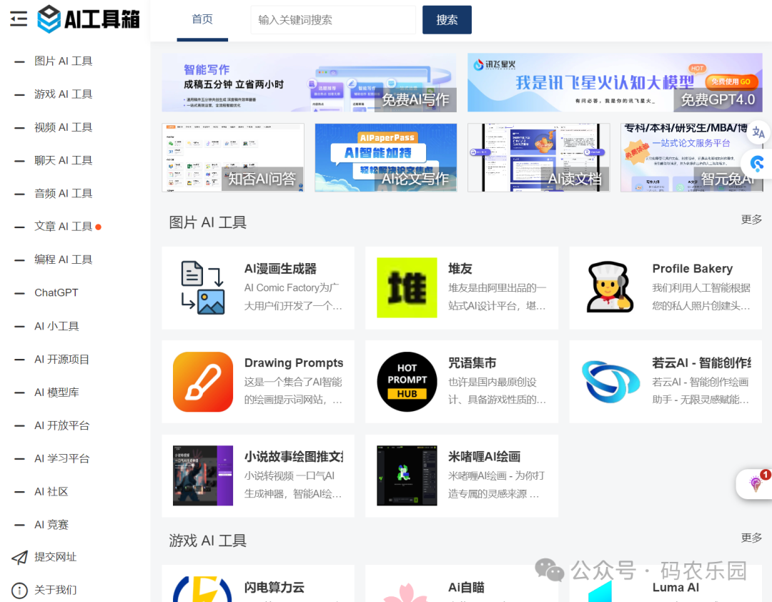772x602 pixels.
Task: Click the HOT PROMPT HUB logo
Action: (x=407, y=382)
